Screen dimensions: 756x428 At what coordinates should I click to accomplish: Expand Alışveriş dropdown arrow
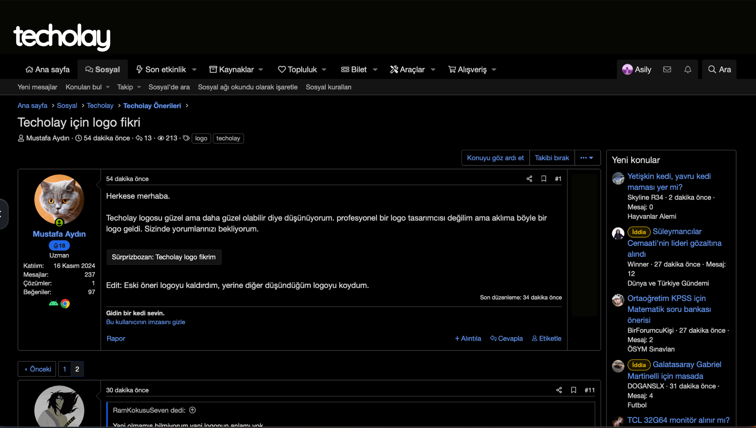click(x=494, y=70)
